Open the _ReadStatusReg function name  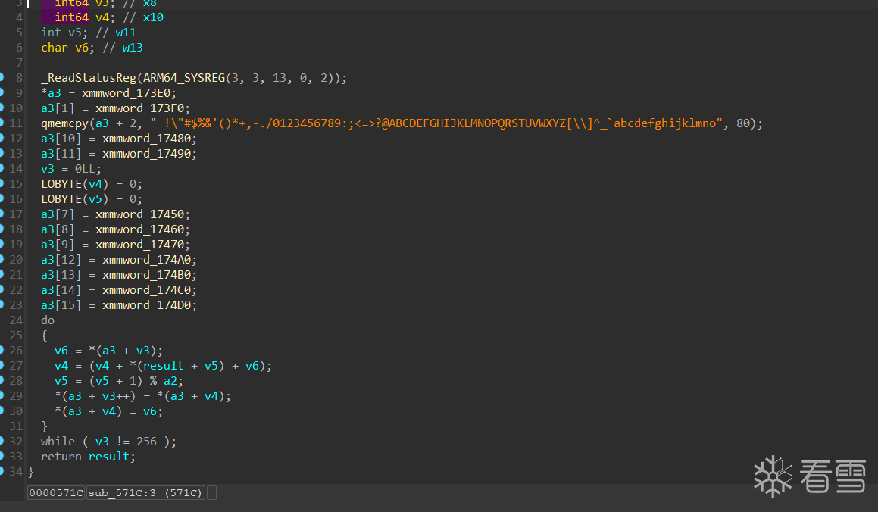tap(88, 78)
